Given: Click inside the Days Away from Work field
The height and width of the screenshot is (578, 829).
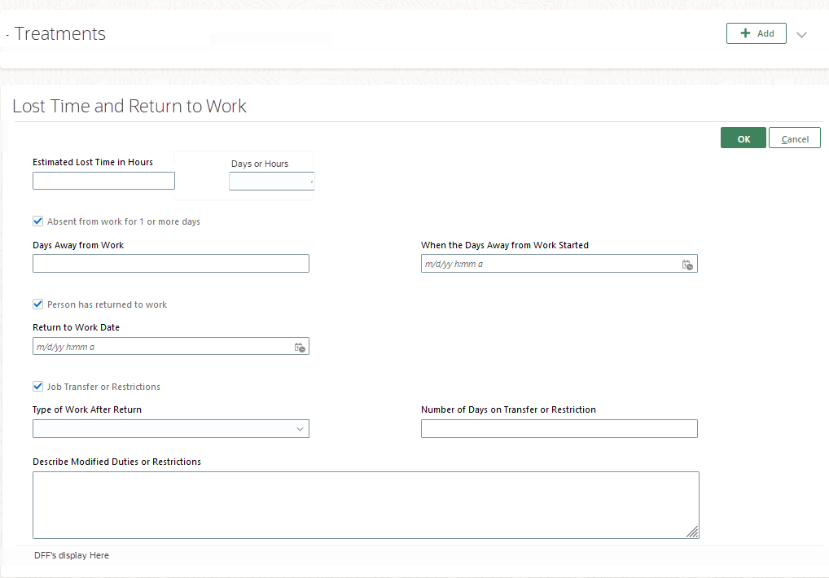Looking at the screenshot, I should 170,263.
